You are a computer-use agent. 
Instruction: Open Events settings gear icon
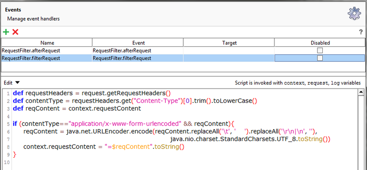pyautogui.click(x=355, y=13)
